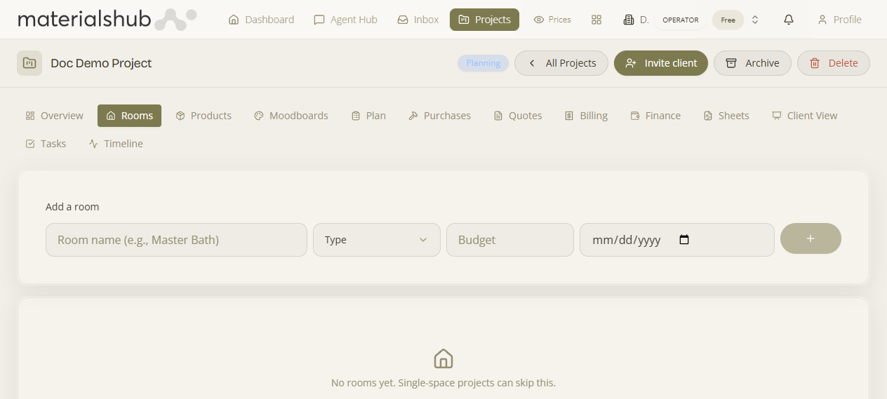The image size is (887, 399).
Task: Open the Dashboard page
Action: (x=261, y=20)
